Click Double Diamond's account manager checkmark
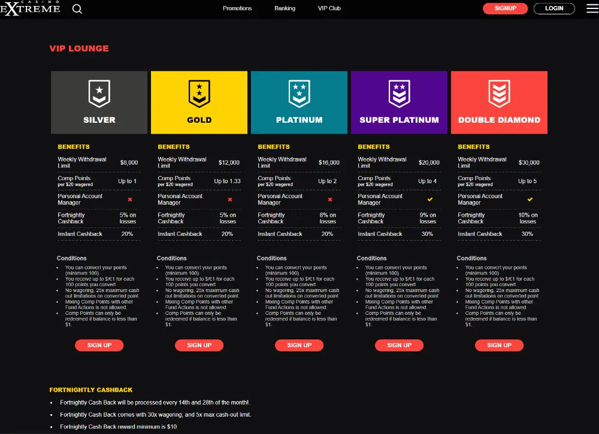 pyautogui.click(x=530, y=199)
